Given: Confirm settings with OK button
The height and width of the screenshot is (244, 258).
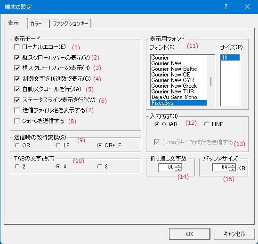Looking at the screenshot, I should coord(190,234).
